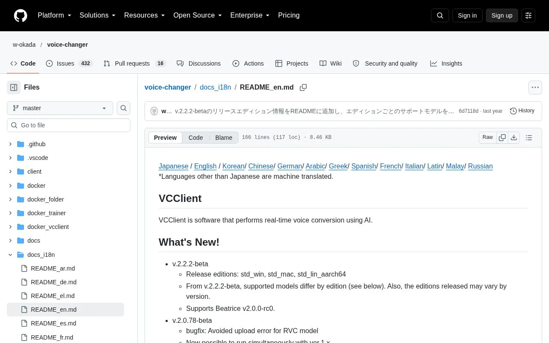Open the History clock button

[x=522, y=111]
